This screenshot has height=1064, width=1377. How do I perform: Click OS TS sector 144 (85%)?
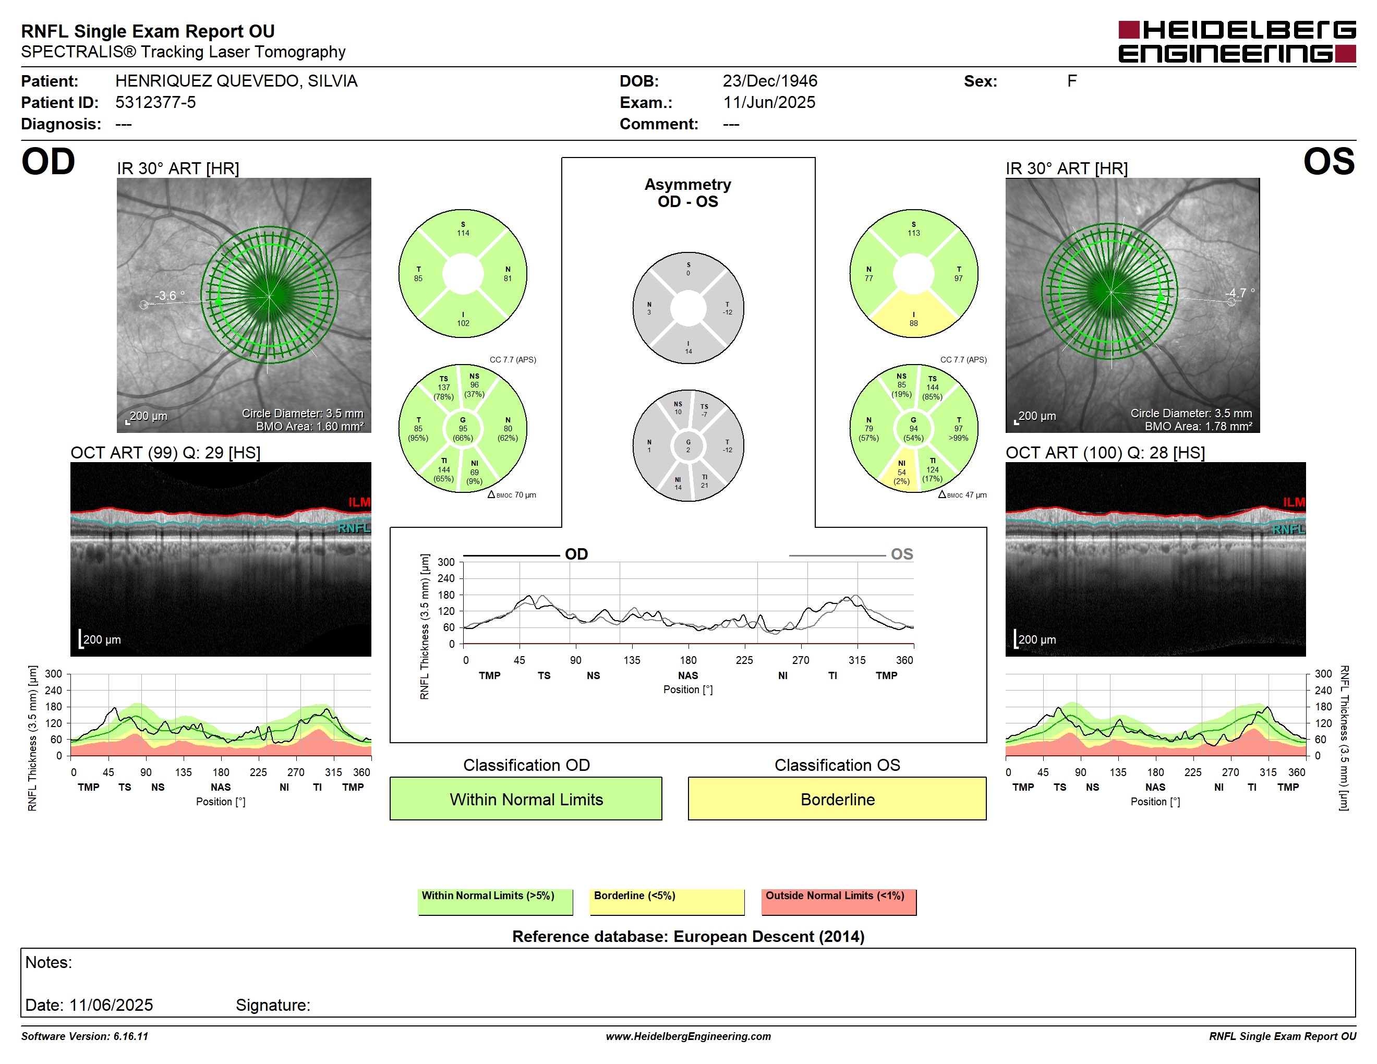pos(933,388)
